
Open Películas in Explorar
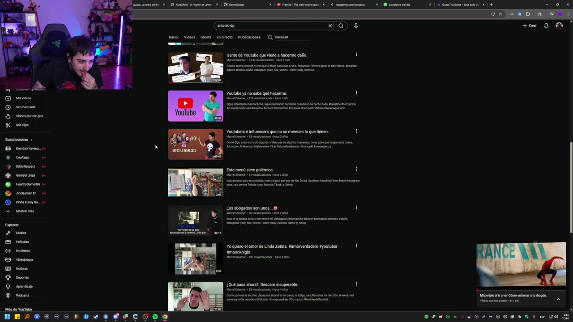tap(22, 241)
